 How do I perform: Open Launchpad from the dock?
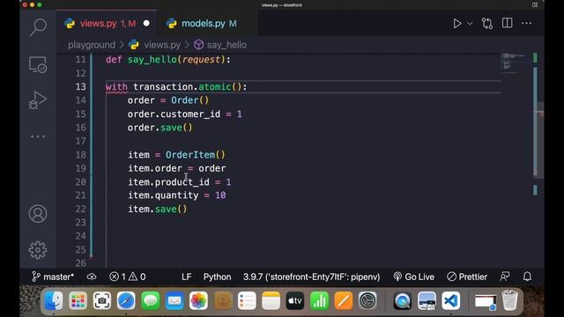click(78, 300)
